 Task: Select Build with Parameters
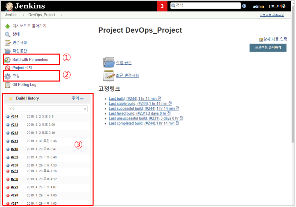click(30, 60)
